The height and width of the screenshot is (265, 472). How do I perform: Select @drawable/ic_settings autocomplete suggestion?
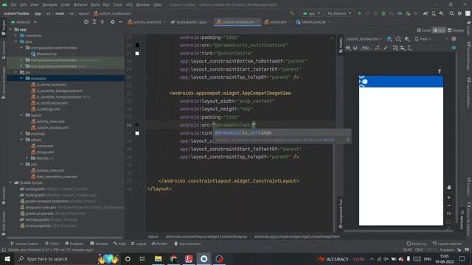[282, 132]
